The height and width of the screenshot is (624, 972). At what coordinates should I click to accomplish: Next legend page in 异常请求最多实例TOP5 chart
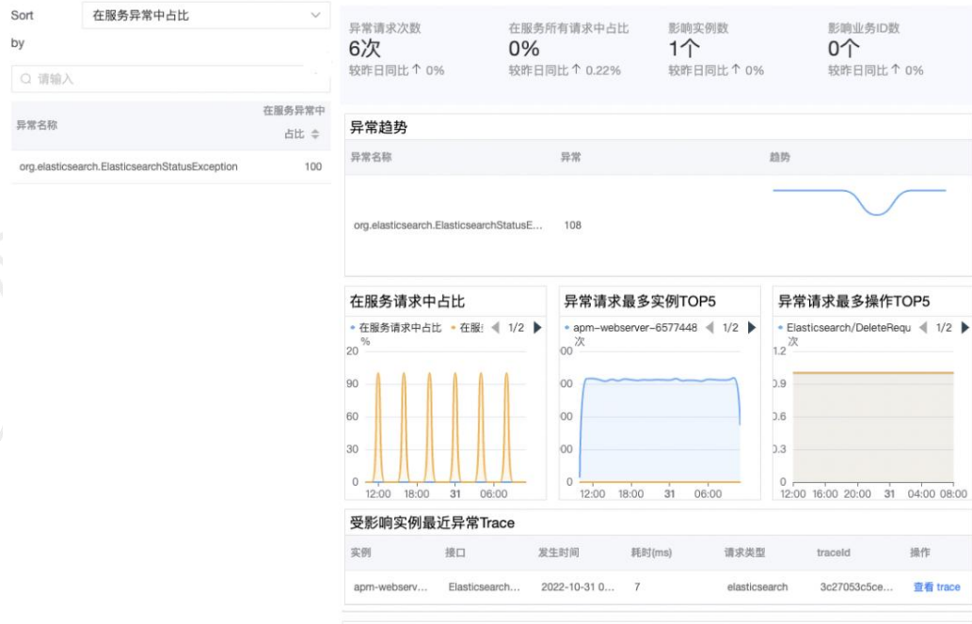(x=752, y=328)
